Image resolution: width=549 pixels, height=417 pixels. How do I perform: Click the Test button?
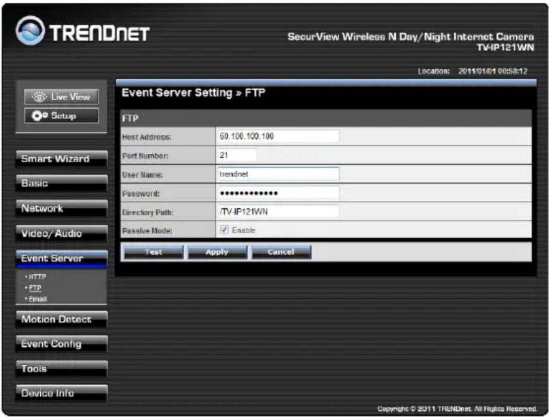click(x=153, y=252)
